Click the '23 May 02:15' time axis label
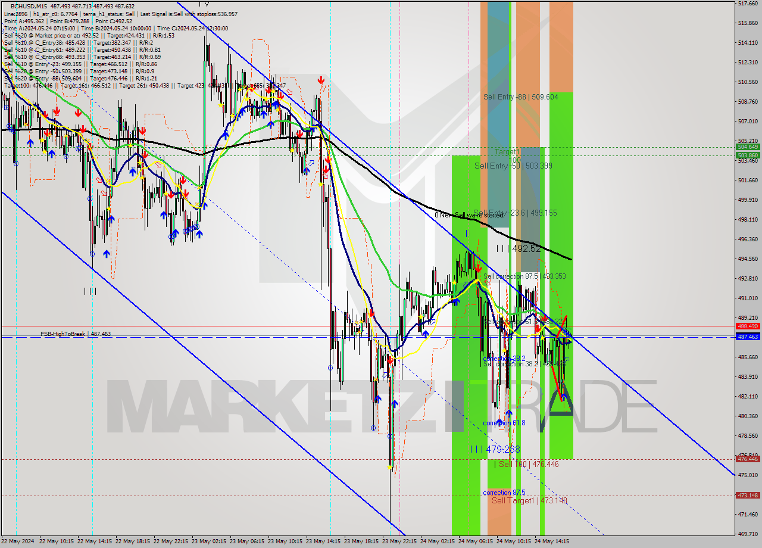 point(209,541)
